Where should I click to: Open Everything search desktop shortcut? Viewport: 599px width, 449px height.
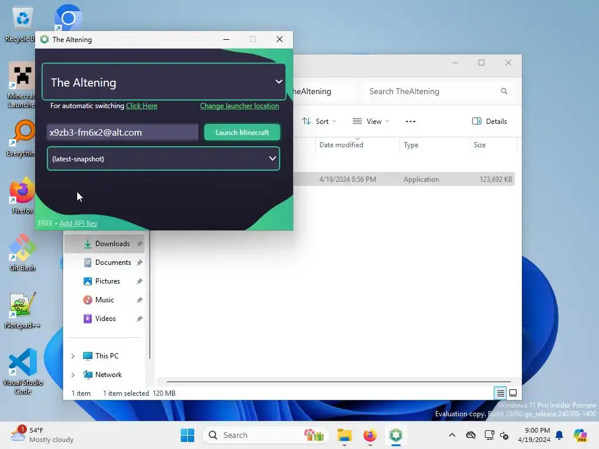coord(21,138)
